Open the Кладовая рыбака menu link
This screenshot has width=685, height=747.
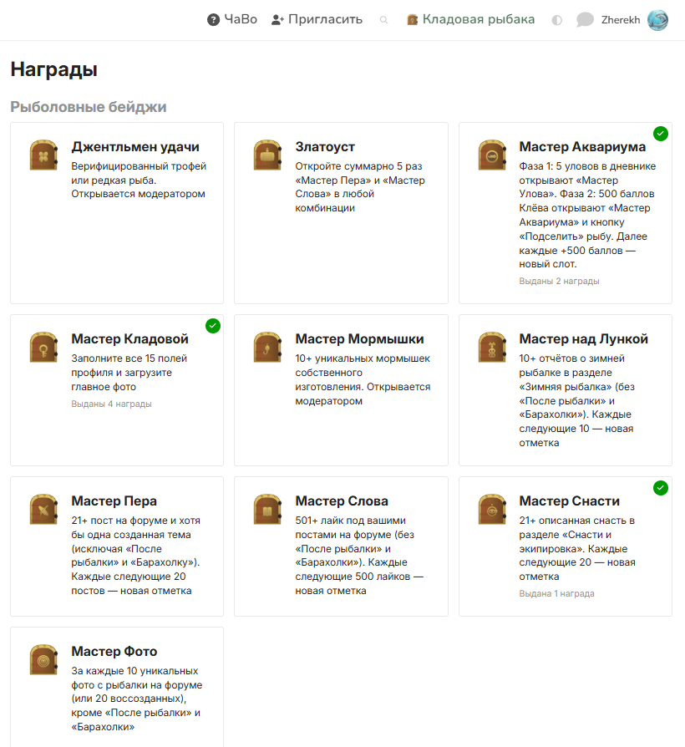[x=470, y=19]
